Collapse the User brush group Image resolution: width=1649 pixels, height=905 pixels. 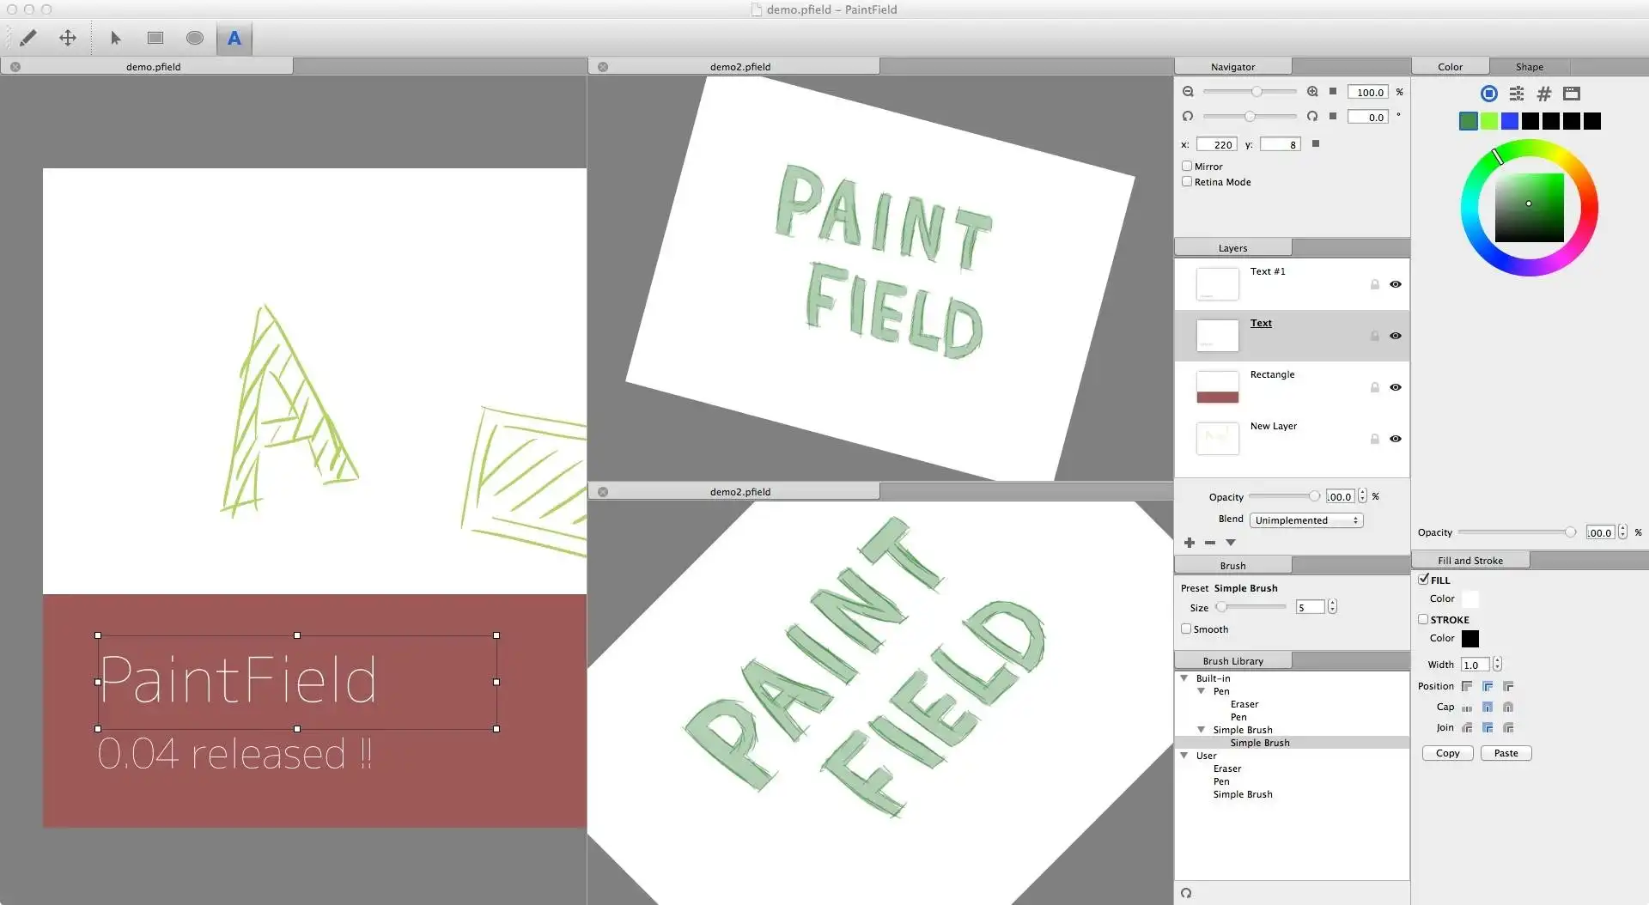[x=1184, y=756]
